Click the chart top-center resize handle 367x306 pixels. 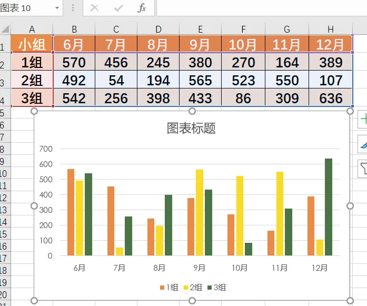click(x=192, y=111)
